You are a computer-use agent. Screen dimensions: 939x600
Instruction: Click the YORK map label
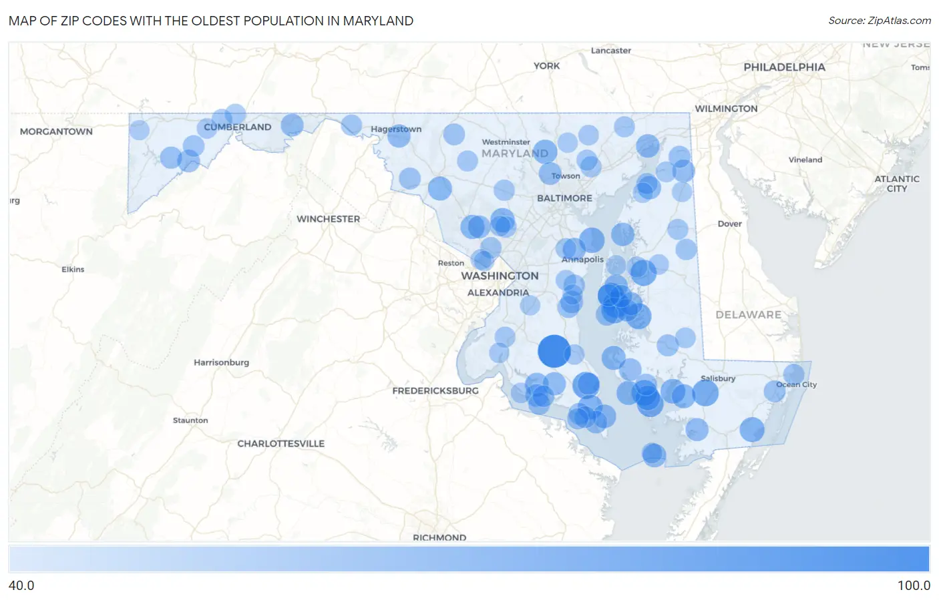tap(546, 65)
